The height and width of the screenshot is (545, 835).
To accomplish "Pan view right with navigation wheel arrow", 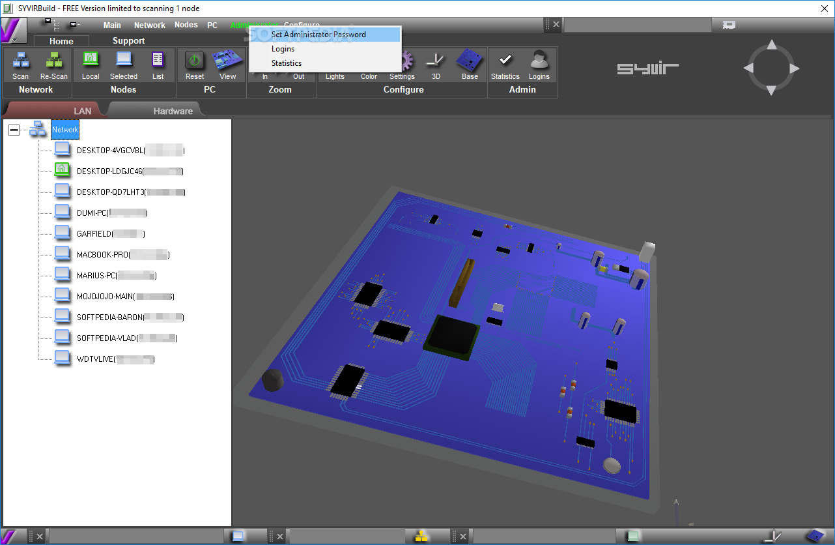I will click(x=794, y=68).
